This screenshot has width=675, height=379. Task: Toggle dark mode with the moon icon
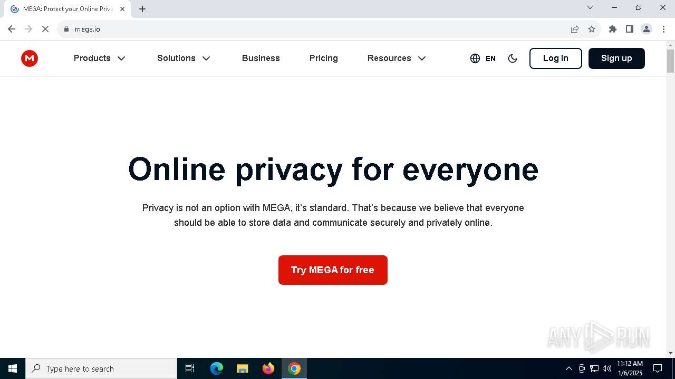[513, 58]
